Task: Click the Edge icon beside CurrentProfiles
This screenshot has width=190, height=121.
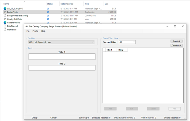Action: (5, 23)
